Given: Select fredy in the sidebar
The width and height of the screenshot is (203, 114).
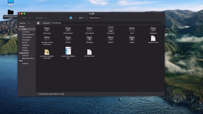Looking at the screenshot, I should click(x=27, y=29).
